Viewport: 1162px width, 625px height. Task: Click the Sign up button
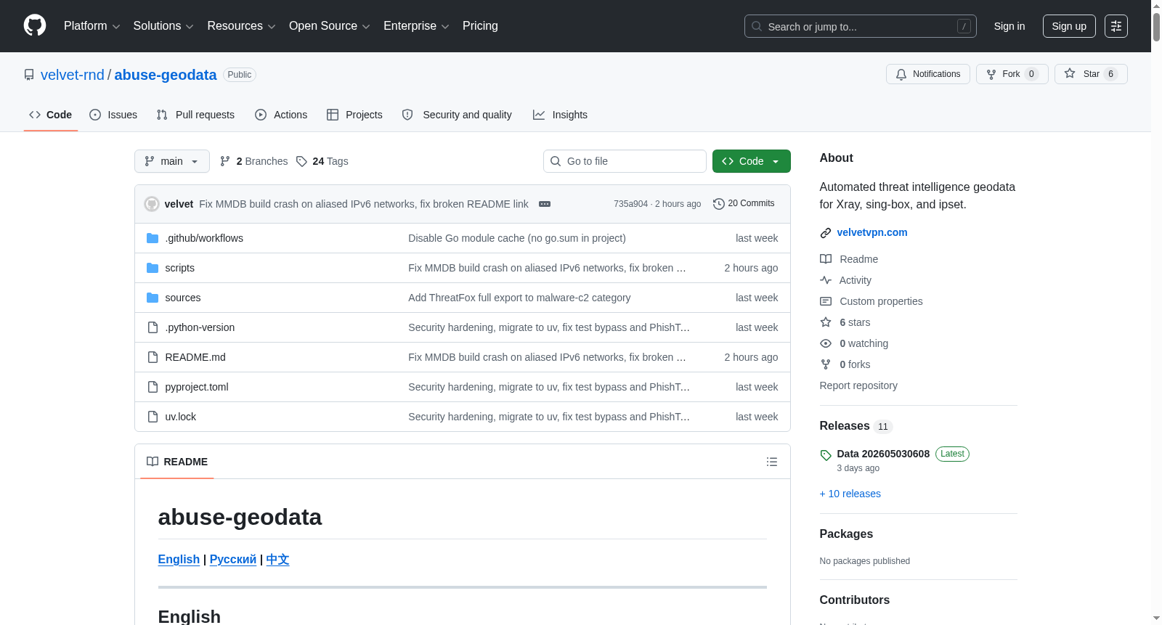pos(1069,26)
